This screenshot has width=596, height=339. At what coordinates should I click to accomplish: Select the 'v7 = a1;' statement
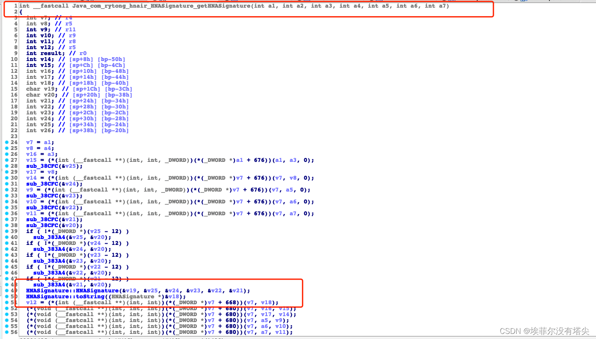tap(40, 142)
